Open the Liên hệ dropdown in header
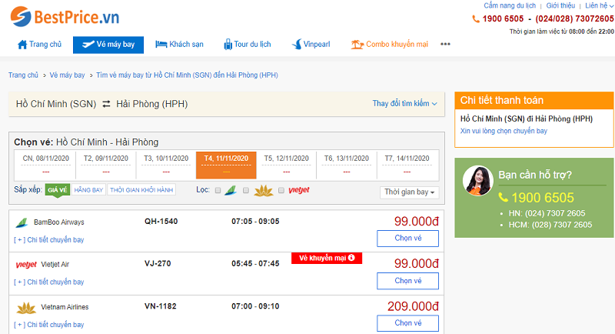This screenshot has width=615, height=334. coord(600,5)
